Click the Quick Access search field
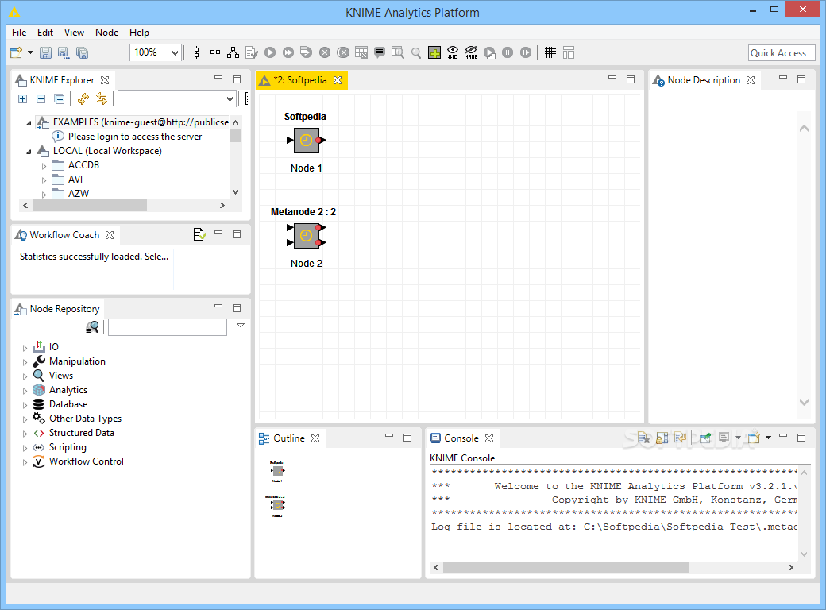 [x=782, y=52]
